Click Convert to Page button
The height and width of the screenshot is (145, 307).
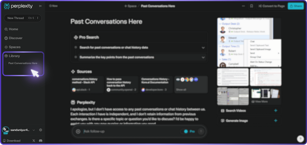coord(272,6)
